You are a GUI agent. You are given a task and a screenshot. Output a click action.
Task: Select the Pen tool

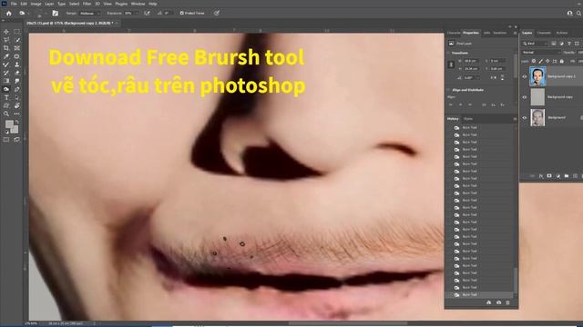pos(16,89)
